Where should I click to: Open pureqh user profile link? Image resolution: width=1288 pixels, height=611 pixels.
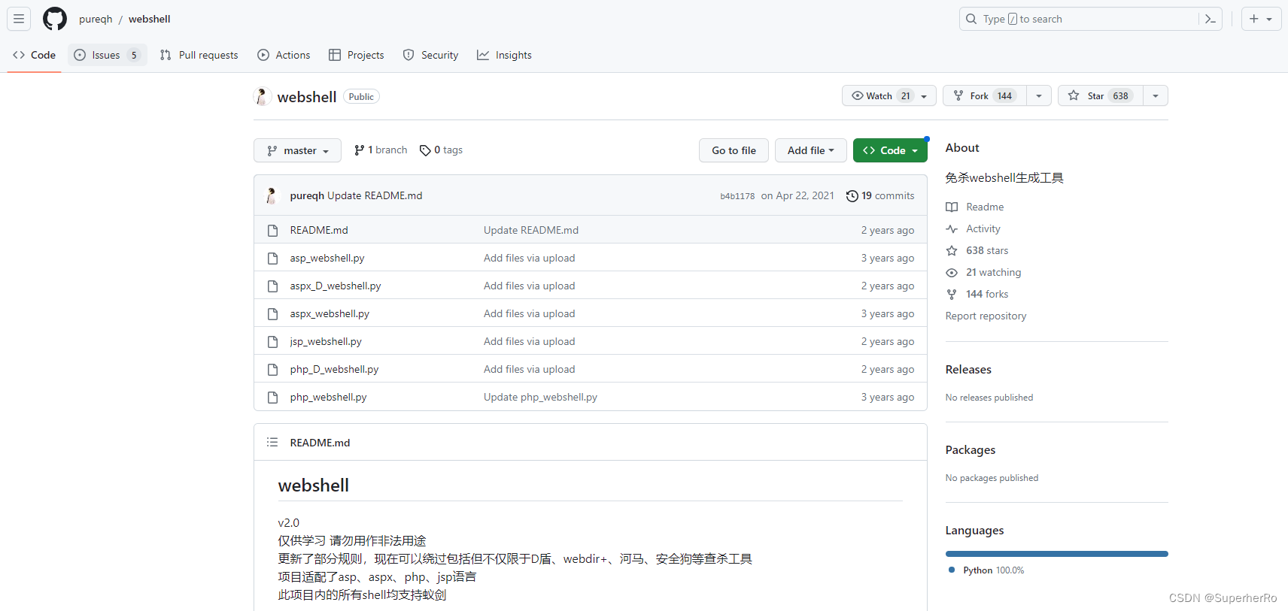(96, 19)
